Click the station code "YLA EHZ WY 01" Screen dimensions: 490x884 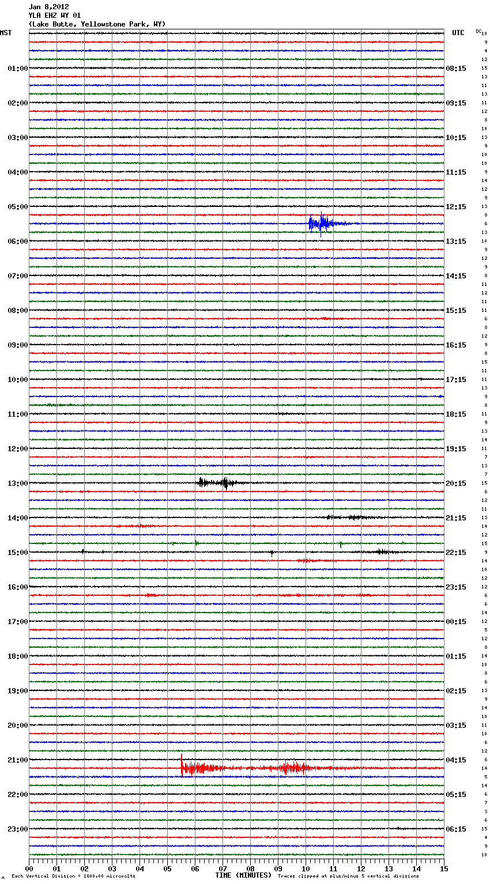click(x=55, y=16)
